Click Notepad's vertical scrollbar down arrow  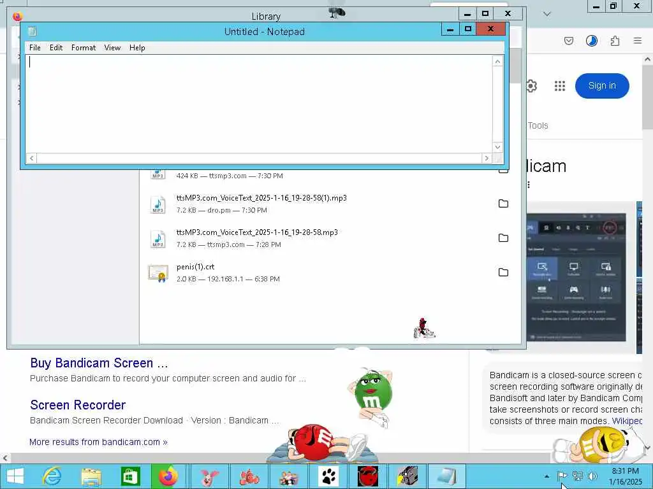(497, 147)
